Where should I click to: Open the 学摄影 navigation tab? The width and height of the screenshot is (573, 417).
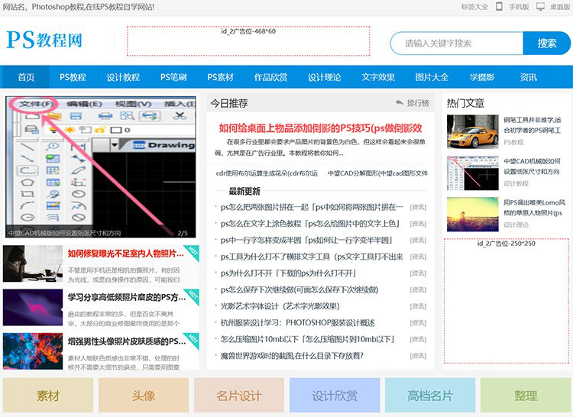point(482,77)
